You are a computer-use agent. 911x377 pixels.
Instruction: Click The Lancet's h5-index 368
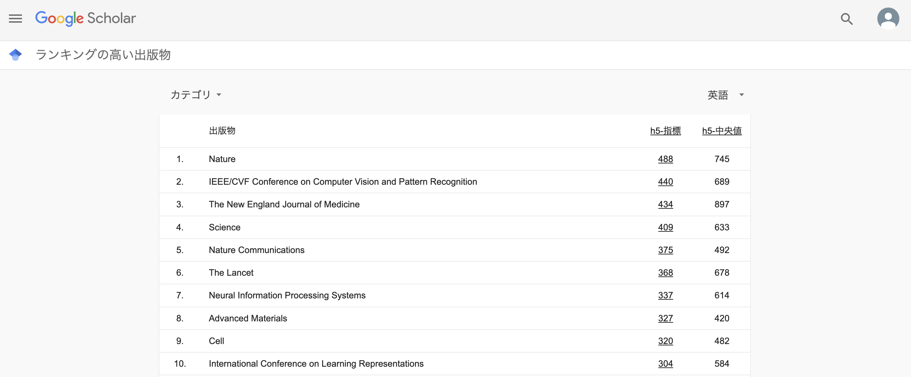[x=665, y=272]
